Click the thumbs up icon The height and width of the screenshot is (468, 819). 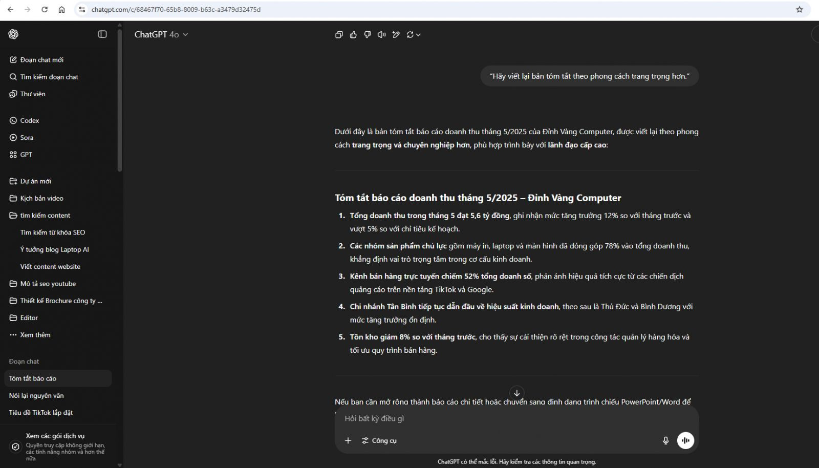353,35
